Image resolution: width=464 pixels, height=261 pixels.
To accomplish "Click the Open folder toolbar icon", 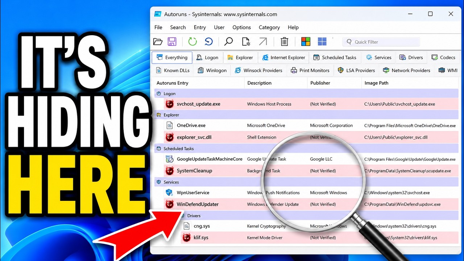I will [x=158, y=42].
